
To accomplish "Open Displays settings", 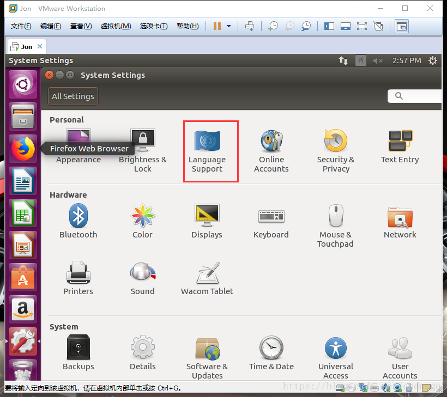I will click(x=207, y=221).
